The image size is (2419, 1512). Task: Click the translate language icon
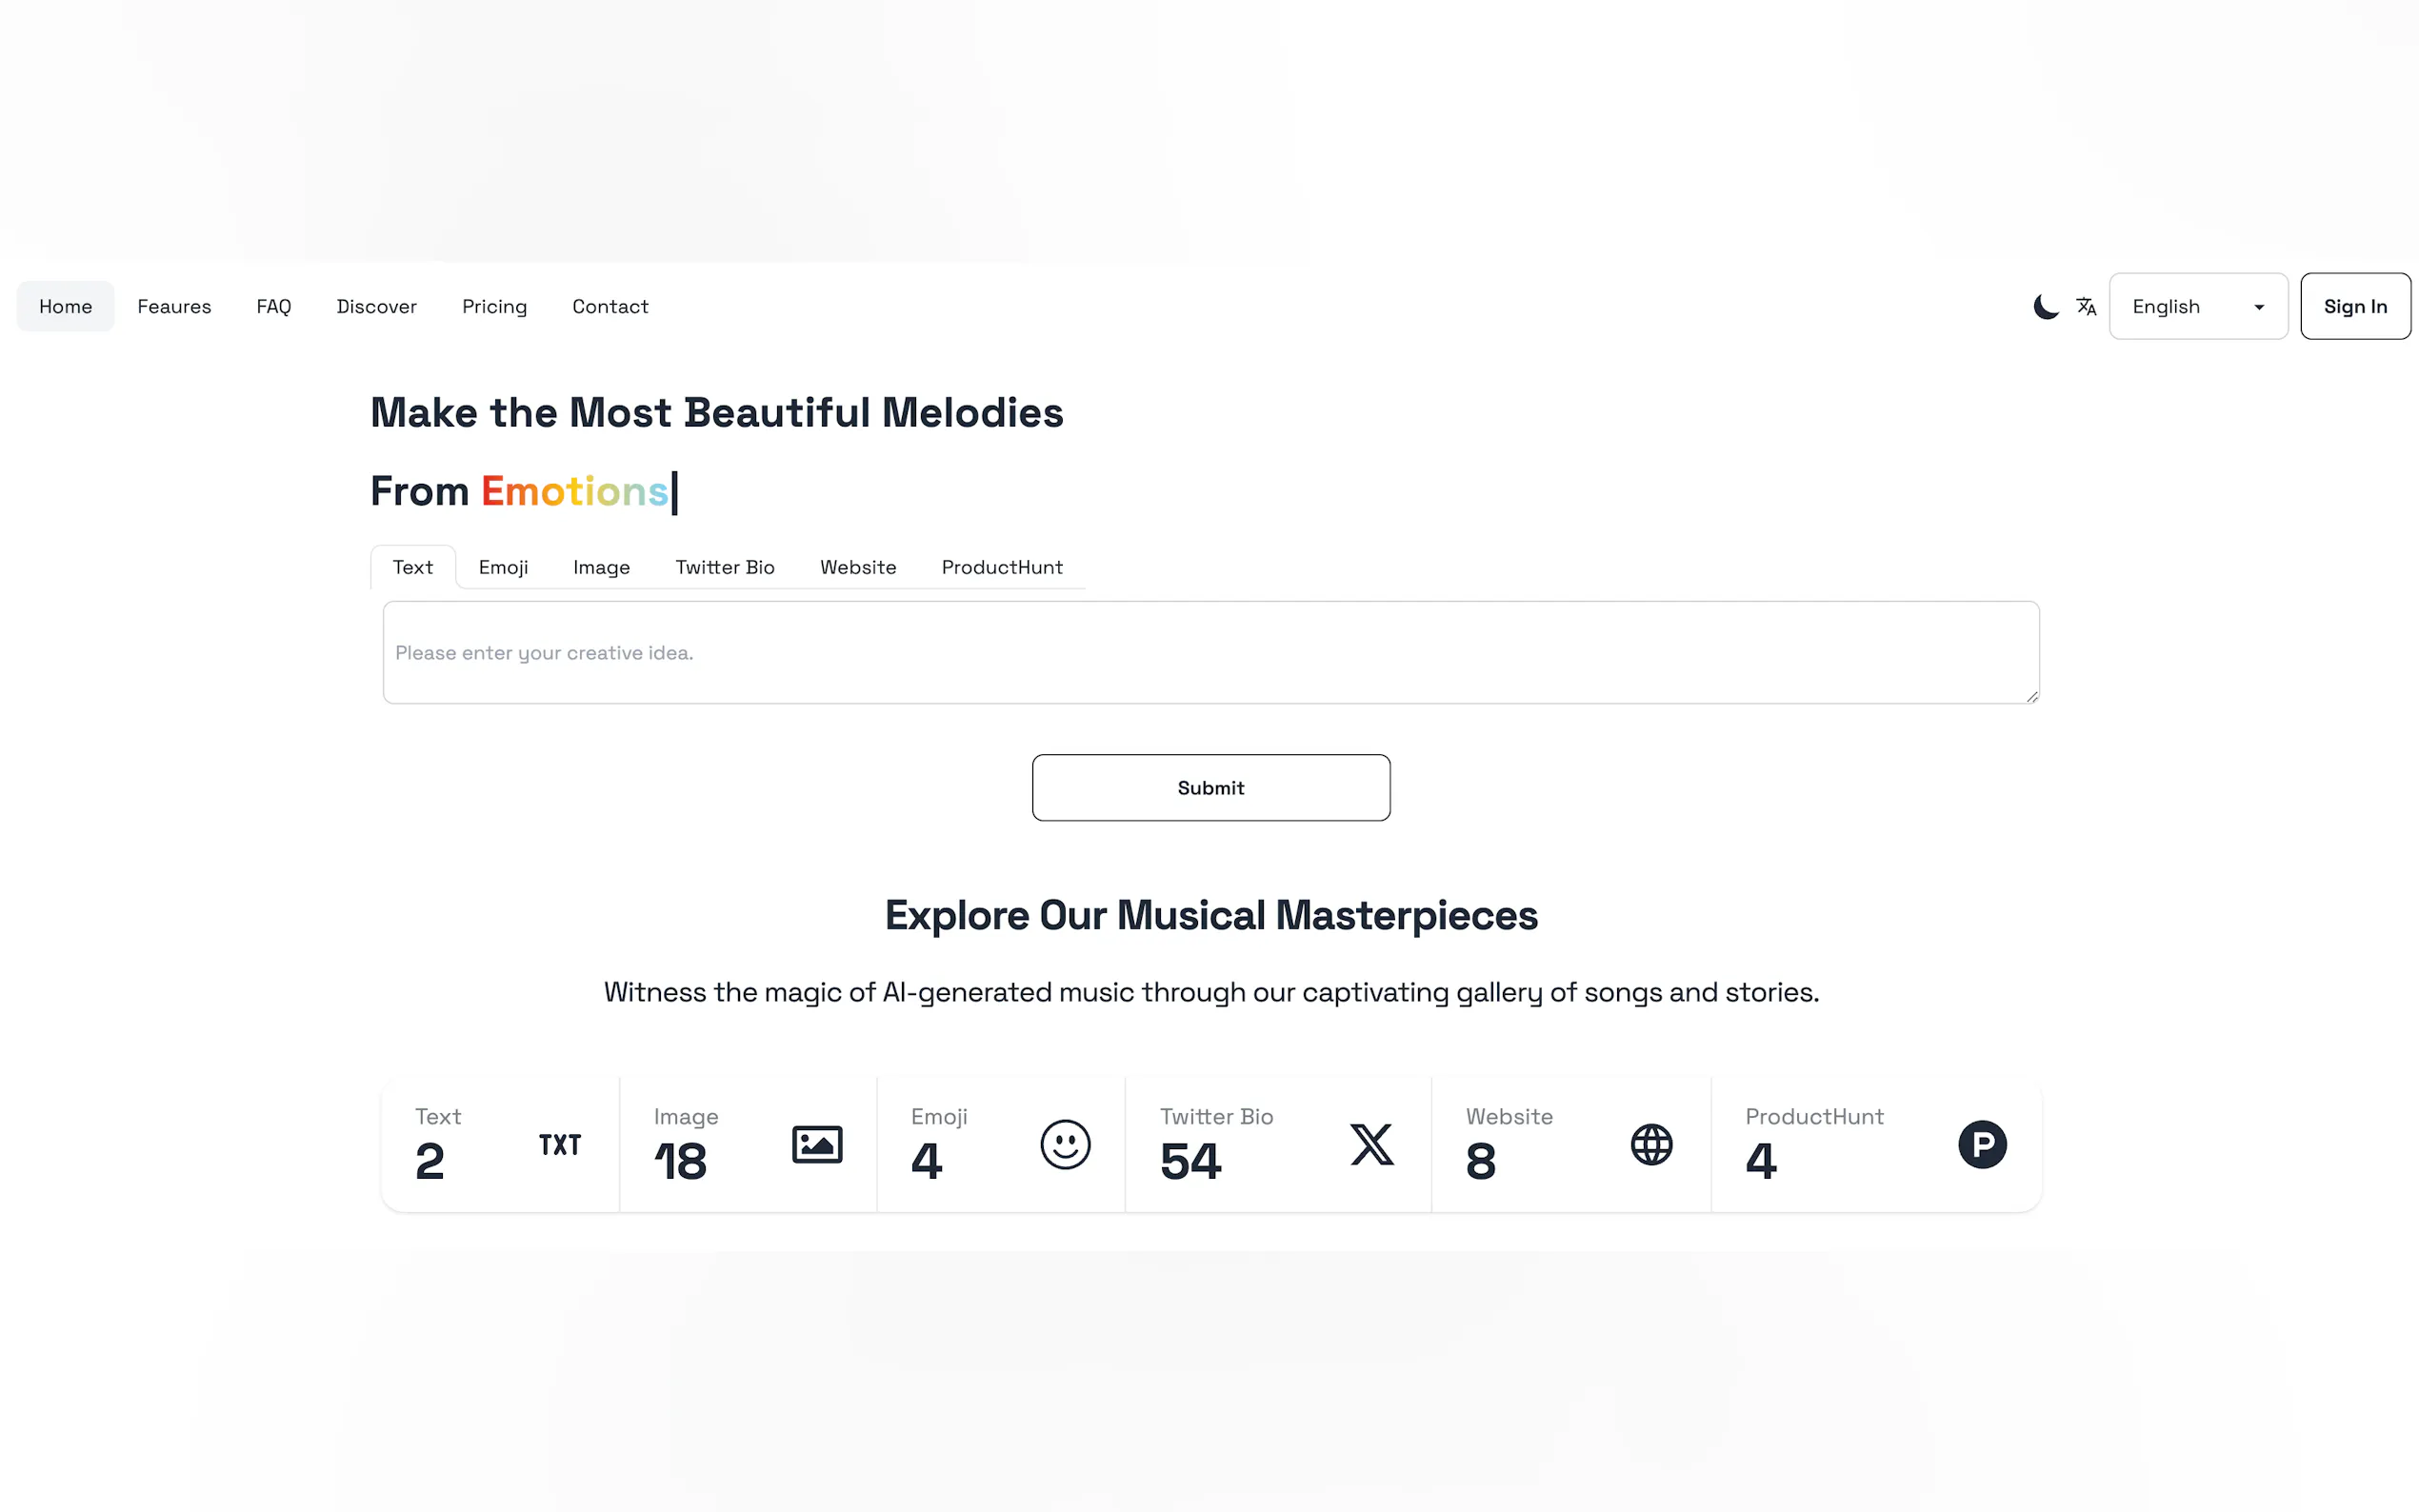coord(2085,306)
